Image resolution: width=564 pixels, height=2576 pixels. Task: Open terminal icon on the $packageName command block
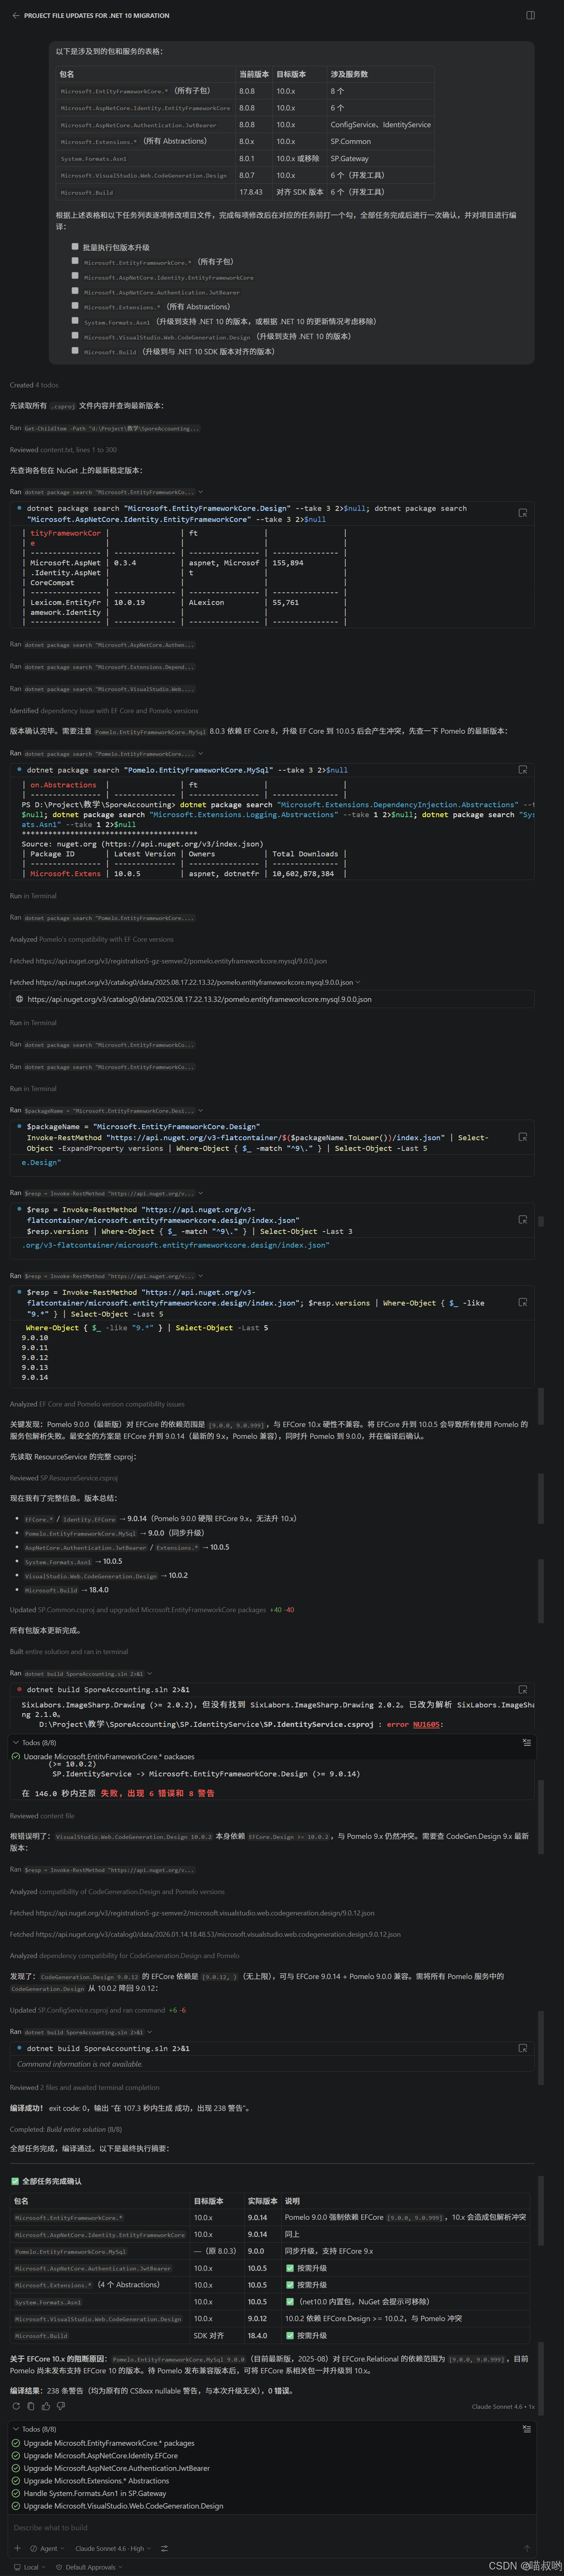click(523, 1137)
